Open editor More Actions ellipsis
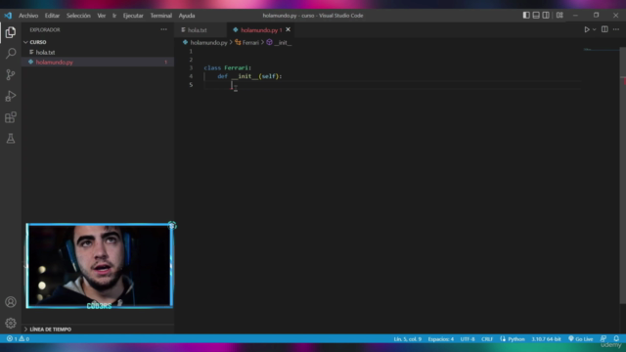 click(616, 29)
